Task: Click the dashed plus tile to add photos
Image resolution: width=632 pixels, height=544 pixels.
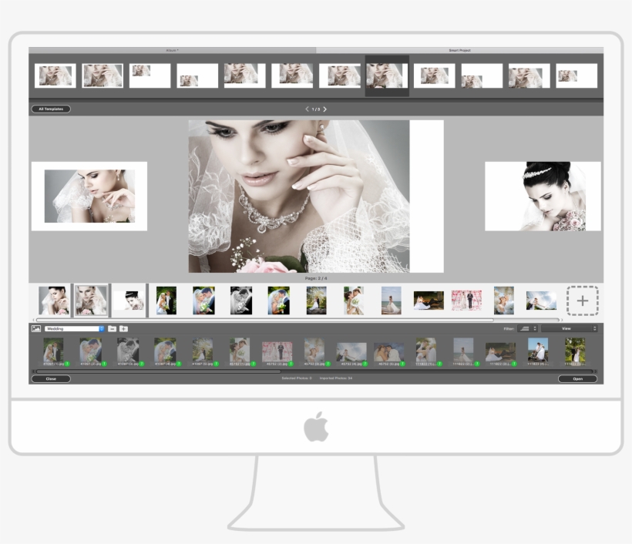Action: (x=583, y=301)
